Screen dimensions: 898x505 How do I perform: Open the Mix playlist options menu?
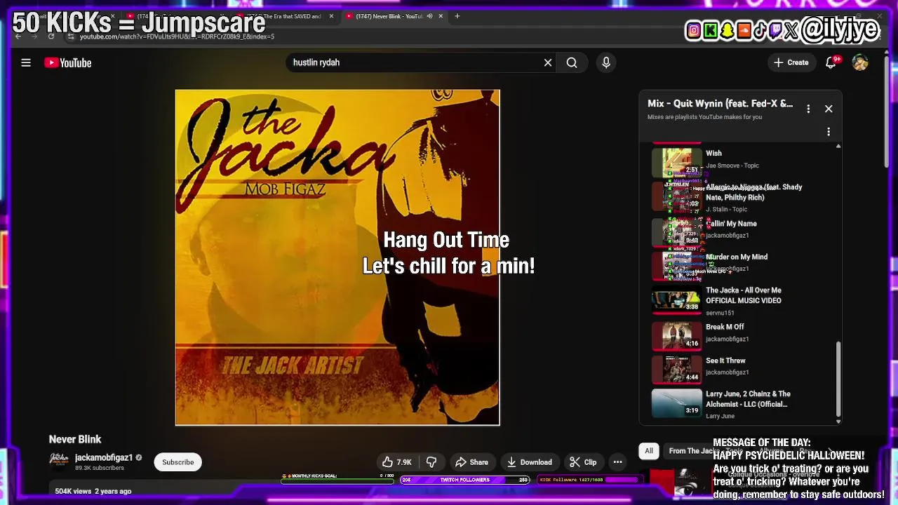point(808,109)
